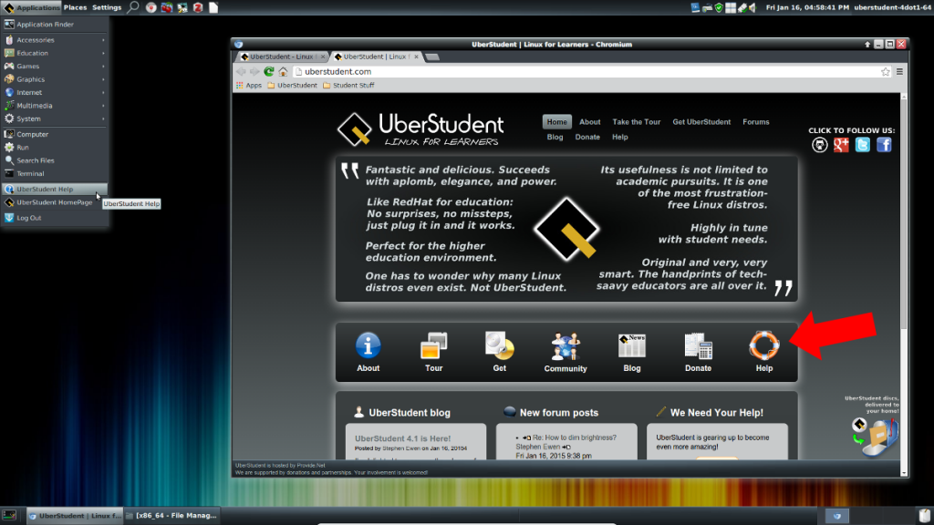
Task: Click the Twitter follow icon
Action: tap(863, 145)
